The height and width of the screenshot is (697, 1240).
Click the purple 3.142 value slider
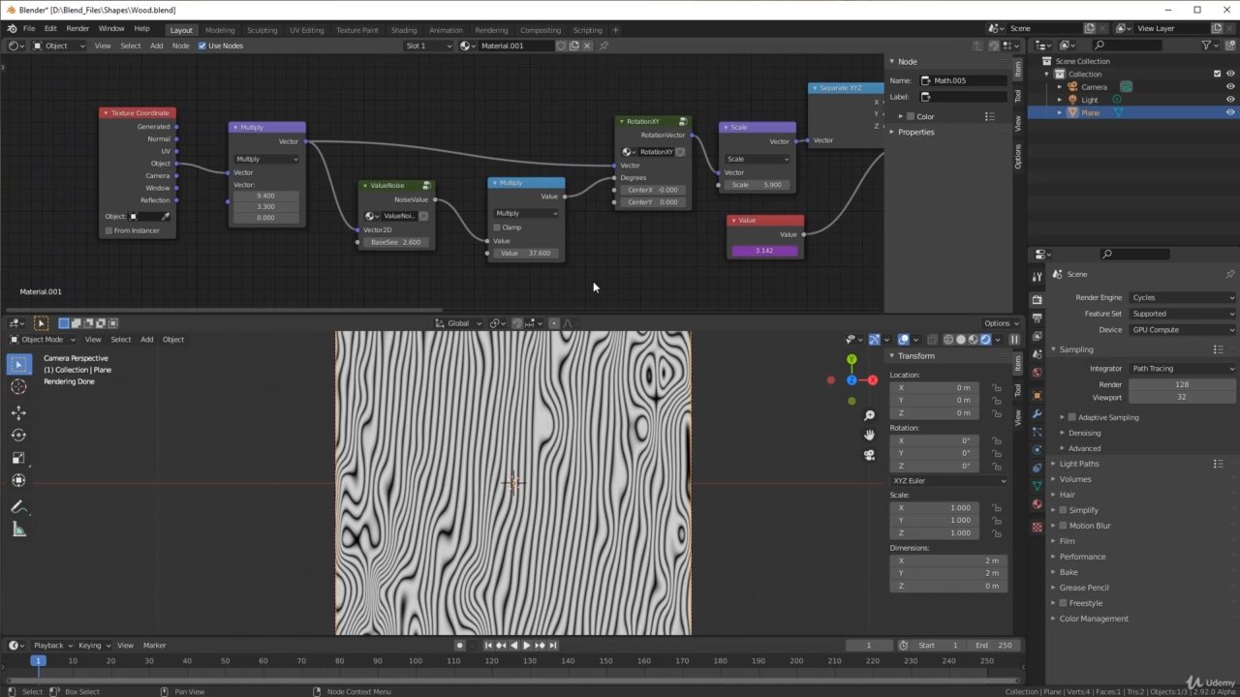point(764,251)
